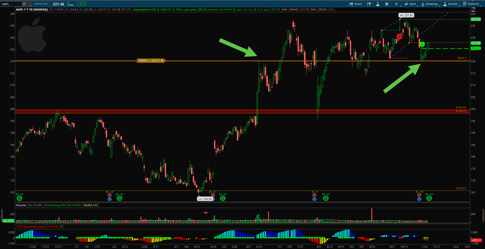The image size is (485, 249).
Task: Click the 227.48 last price axis label
Action: point(475,43)
